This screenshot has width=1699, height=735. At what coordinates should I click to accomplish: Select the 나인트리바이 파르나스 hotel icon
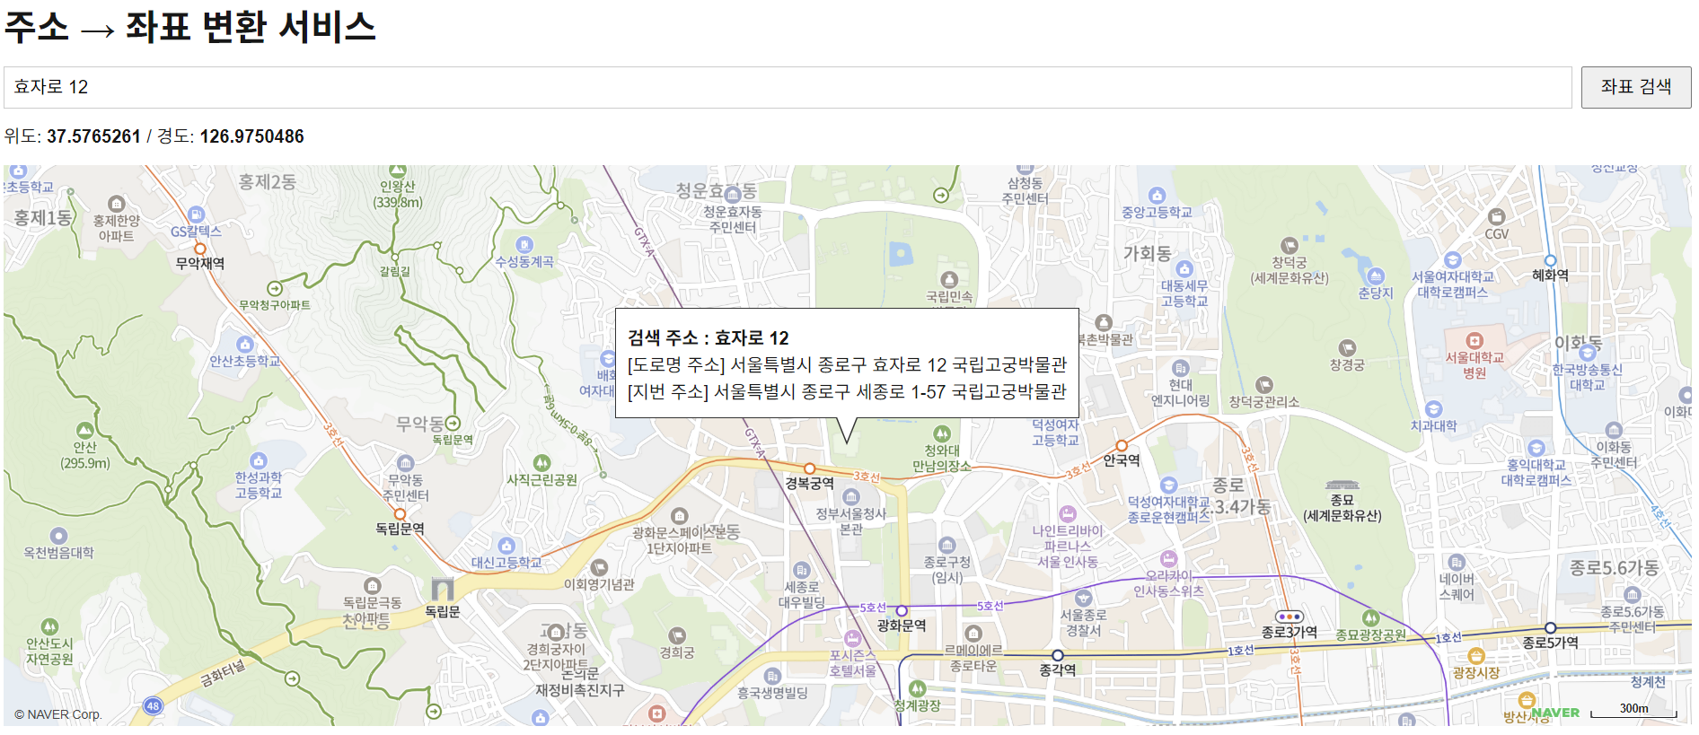[1067, 513]
